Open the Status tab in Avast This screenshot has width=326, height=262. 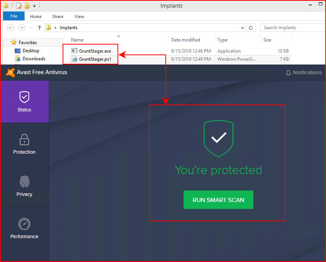pyautogui.click(x=25, y=101)
